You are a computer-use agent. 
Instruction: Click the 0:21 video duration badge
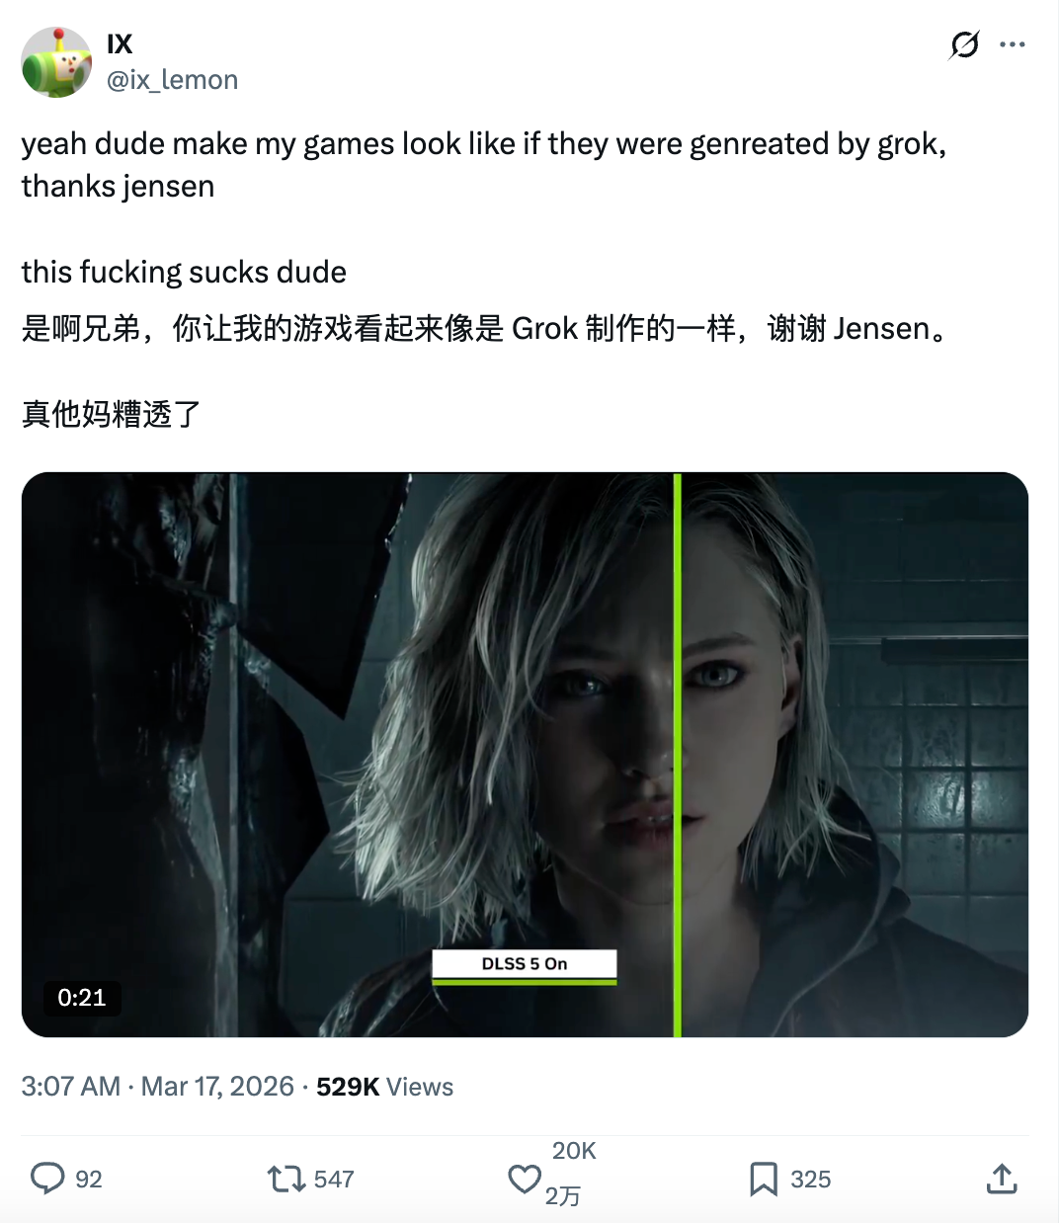click(x=82, y=998)
